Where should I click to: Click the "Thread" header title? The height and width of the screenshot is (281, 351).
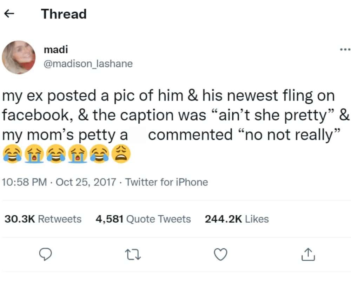(64, 14)
